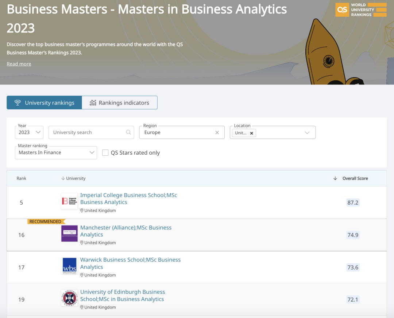Viewport: 394px width, 318px height.
Task: Switch to the University rankings tab
Action: tap(44, 102)
